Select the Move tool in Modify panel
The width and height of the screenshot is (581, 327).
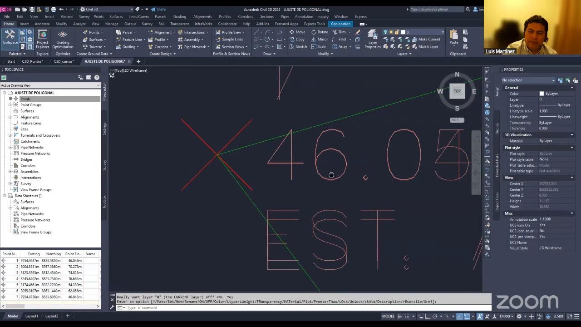click(297, 32)
